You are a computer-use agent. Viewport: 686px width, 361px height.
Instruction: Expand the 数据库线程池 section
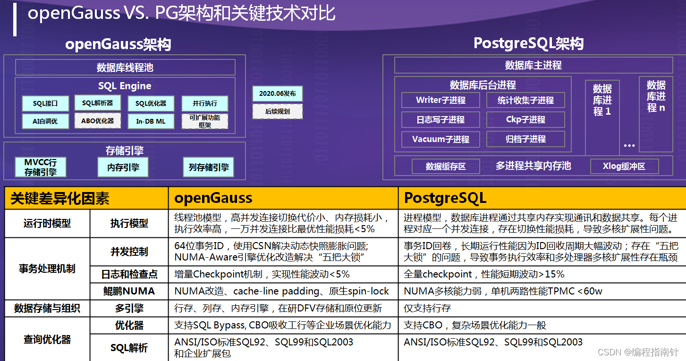(x=125, y=67)
